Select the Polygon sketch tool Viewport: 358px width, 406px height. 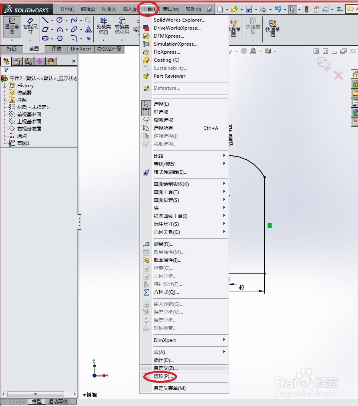pyautogui.click(x=60, y=38)
